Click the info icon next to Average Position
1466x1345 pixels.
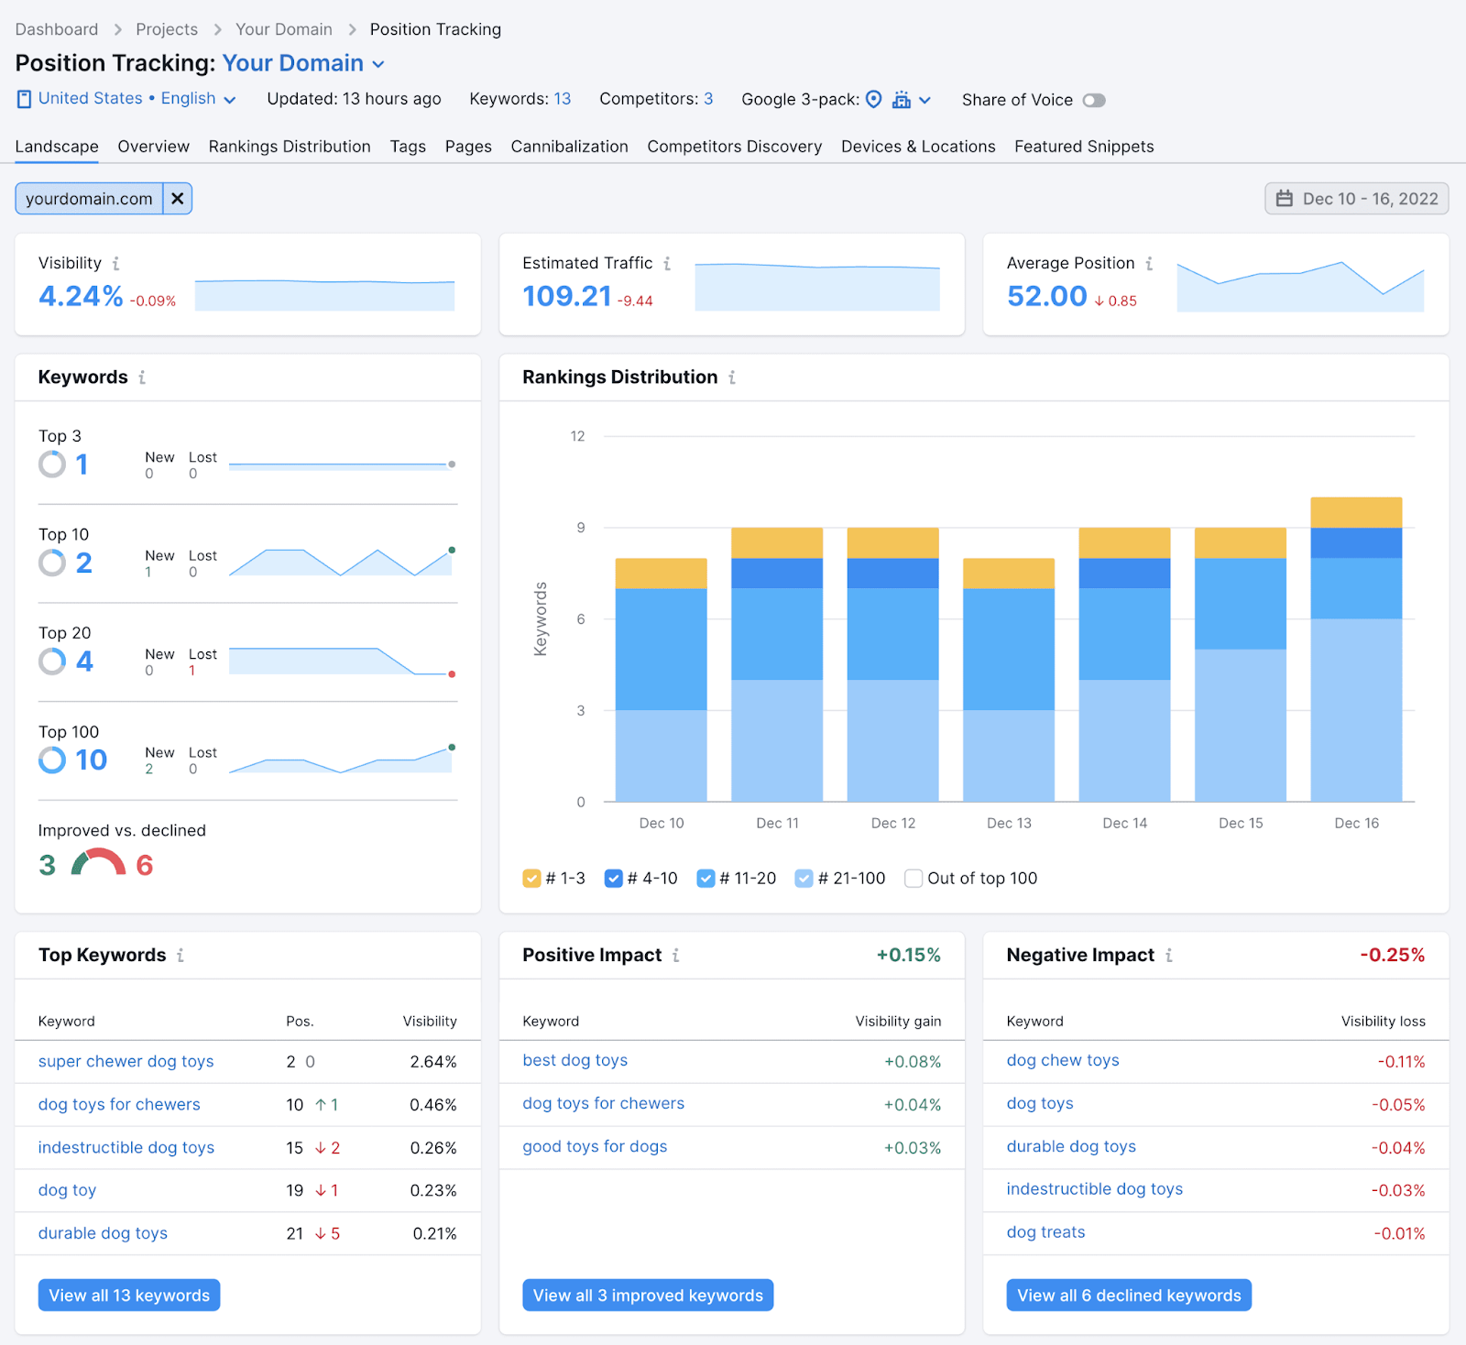(1148, 263)
